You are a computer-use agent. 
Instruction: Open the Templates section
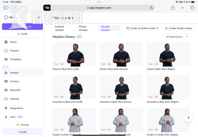(x=23, y=59)
